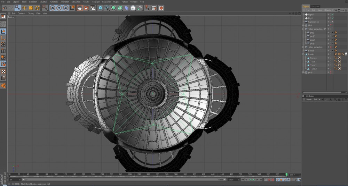Select Tube.2 in the object tree
The width and height of the screenshot is (348, 186).
[314, 69]
